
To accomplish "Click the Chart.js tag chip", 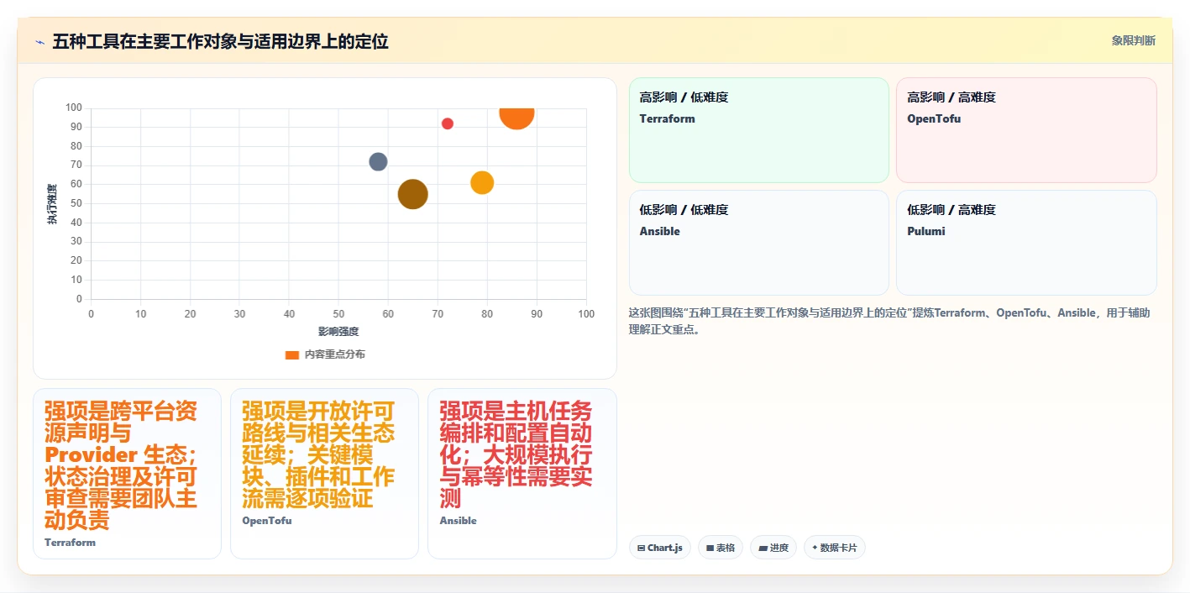I will [x=660, y=548].
